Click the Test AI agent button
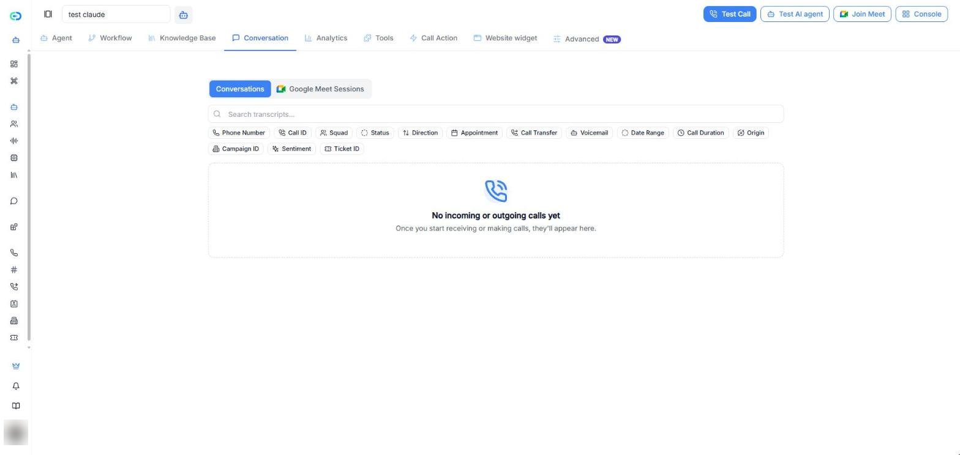 tap(795, 14)
